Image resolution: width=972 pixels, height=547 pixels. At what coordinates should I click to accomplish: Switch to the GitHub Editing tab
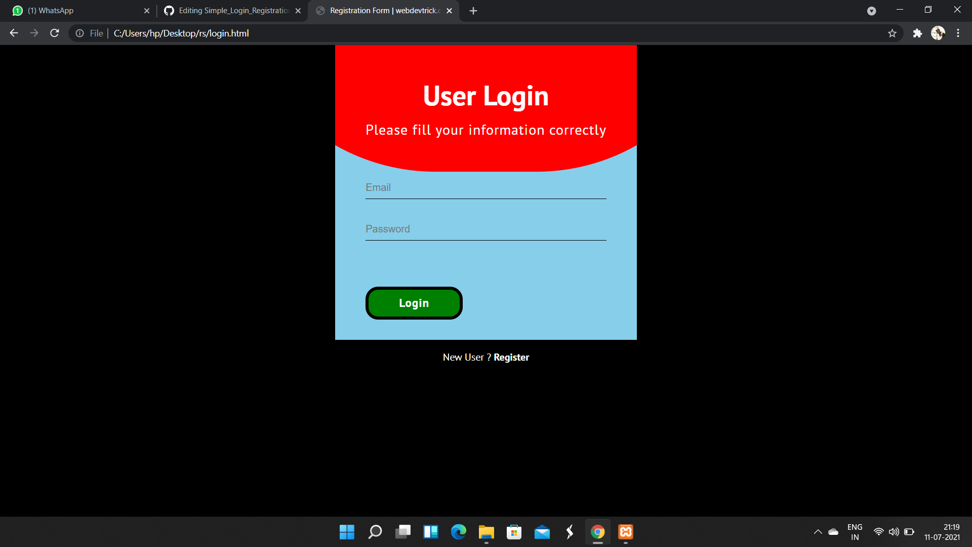point(230,11)
